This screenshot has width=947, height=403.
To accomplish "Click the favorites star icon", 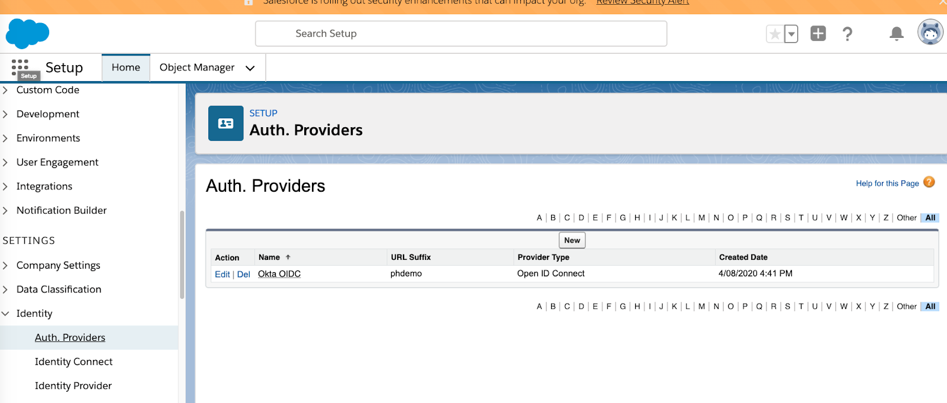I will (774, 34).
